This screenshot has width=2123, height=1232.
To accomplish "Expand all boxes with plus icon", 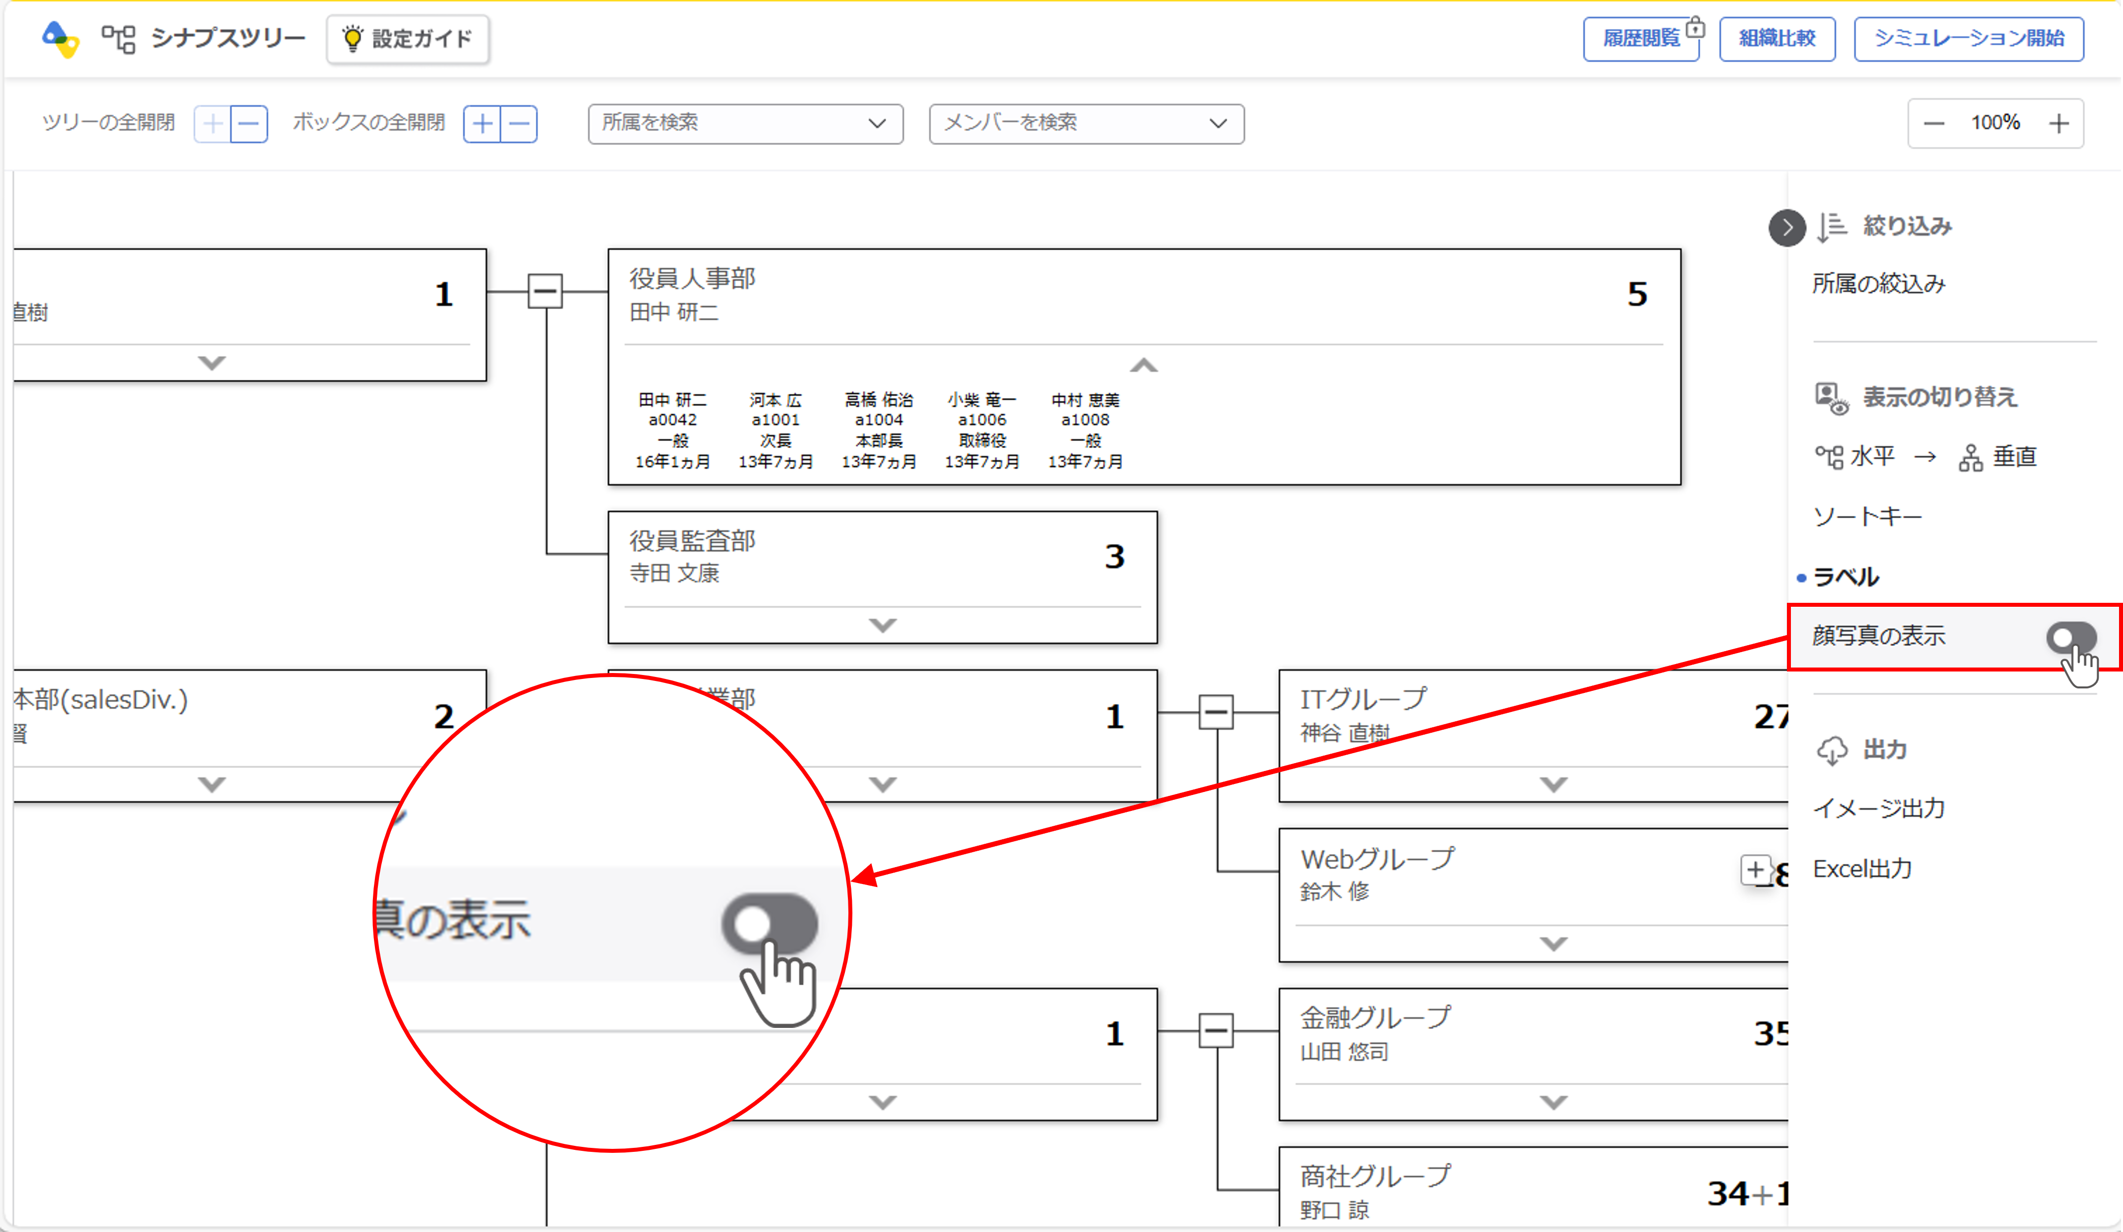I will tap(483, 124).
